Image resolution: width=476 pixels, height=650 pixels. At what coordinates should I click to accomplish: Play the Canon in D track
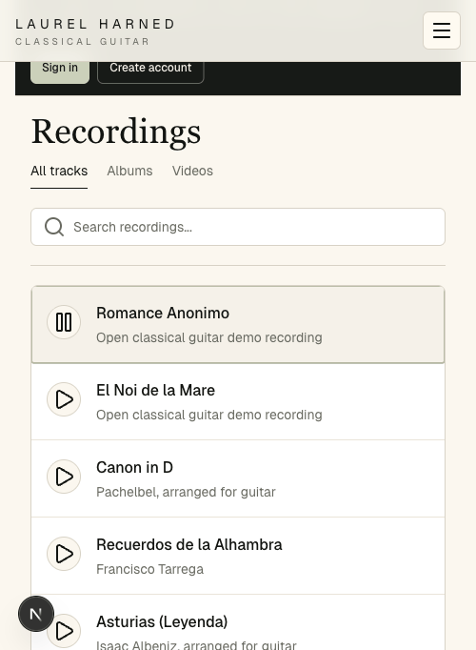coord(64,477)
